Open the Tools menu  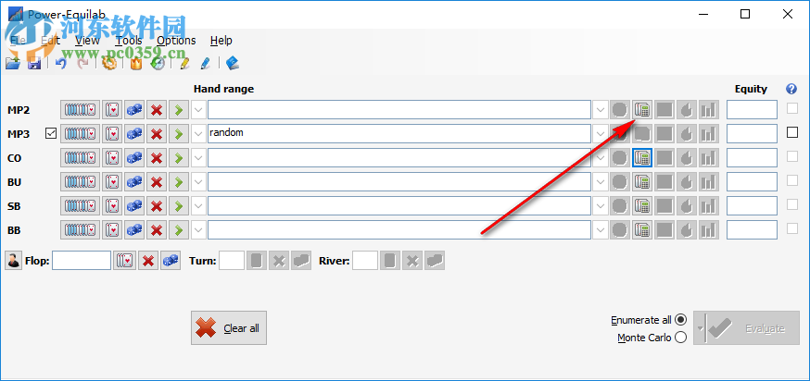128,40
